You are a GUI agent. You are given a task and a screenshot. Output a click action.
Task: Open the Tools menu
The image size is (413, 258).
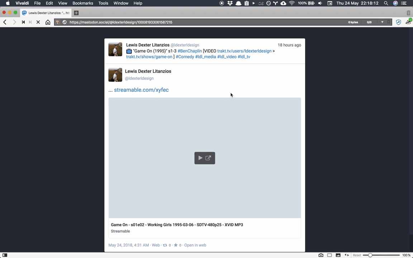click(103, 3)
